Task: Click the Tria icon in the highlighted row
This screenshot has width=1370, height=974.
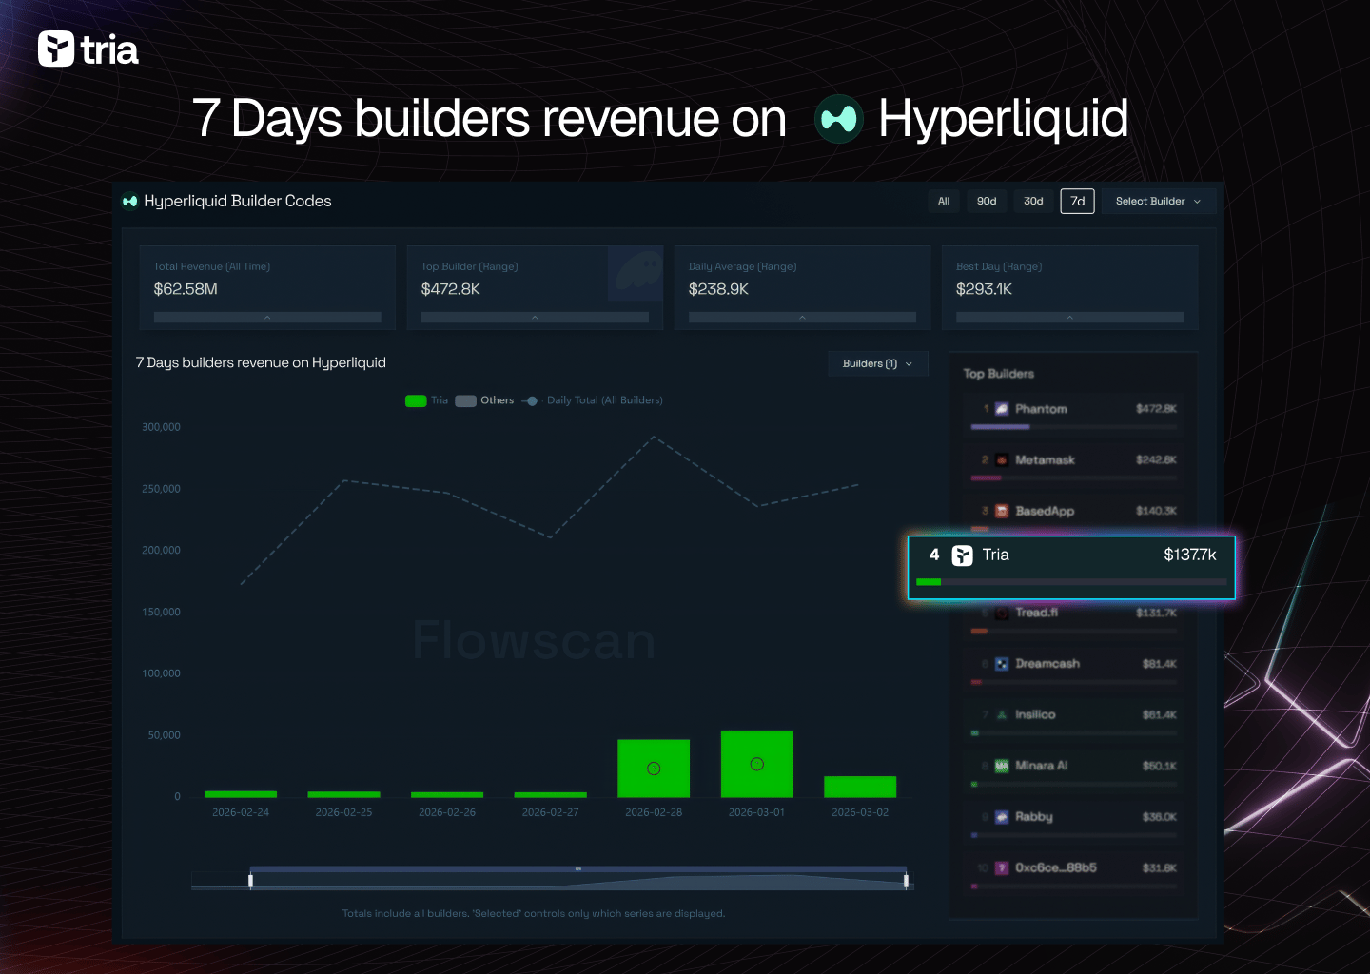Action: click(x=963, y=555)
